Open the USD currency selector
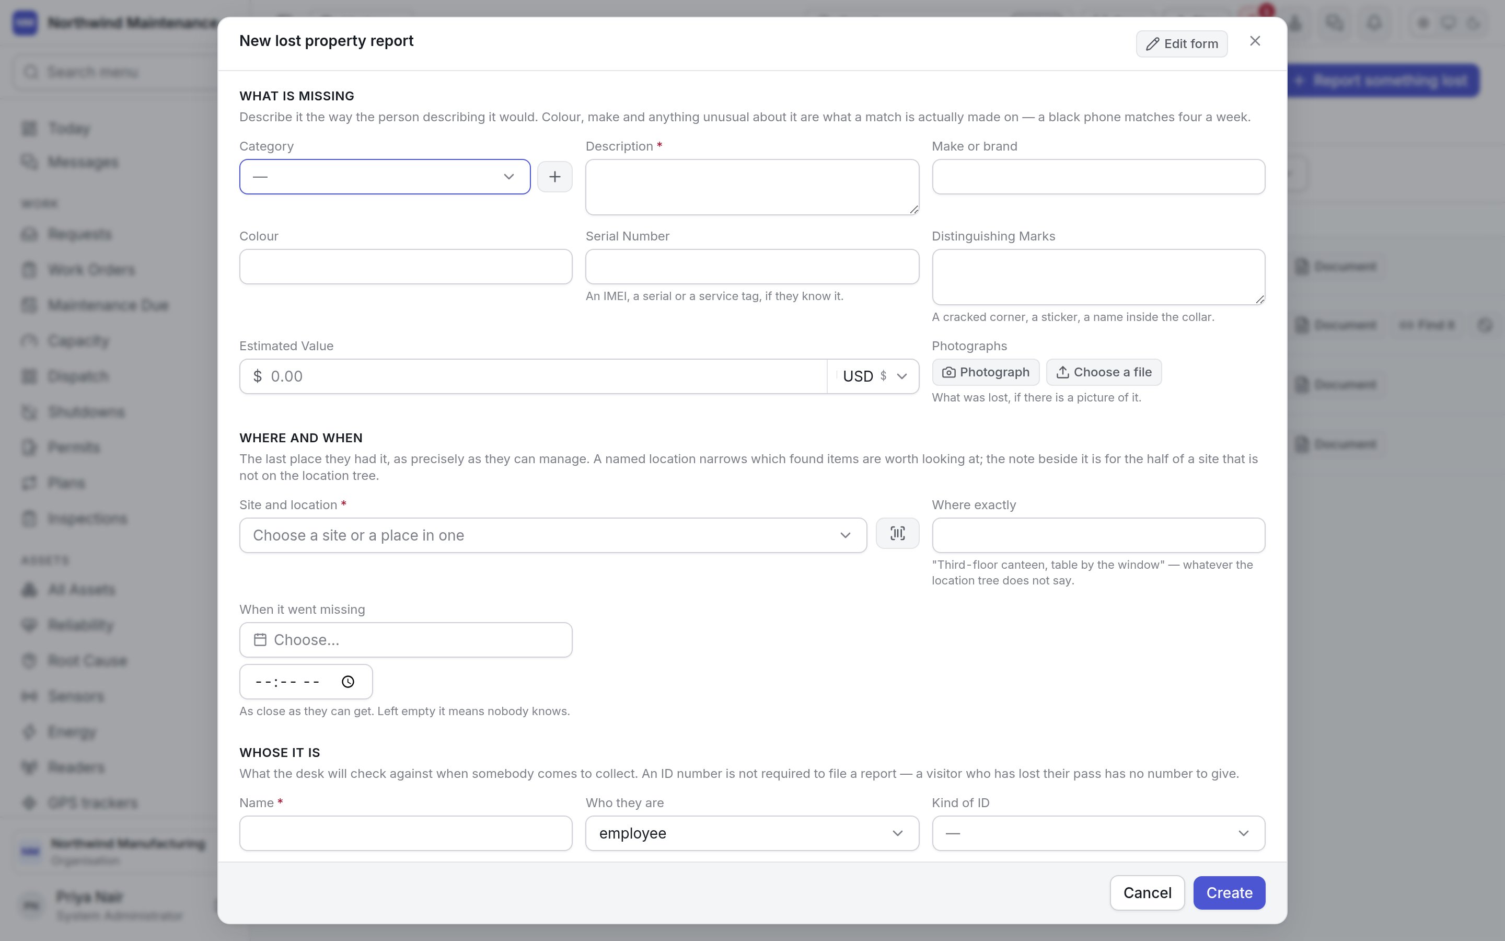The image size is (1505, 941). (873, 376)
